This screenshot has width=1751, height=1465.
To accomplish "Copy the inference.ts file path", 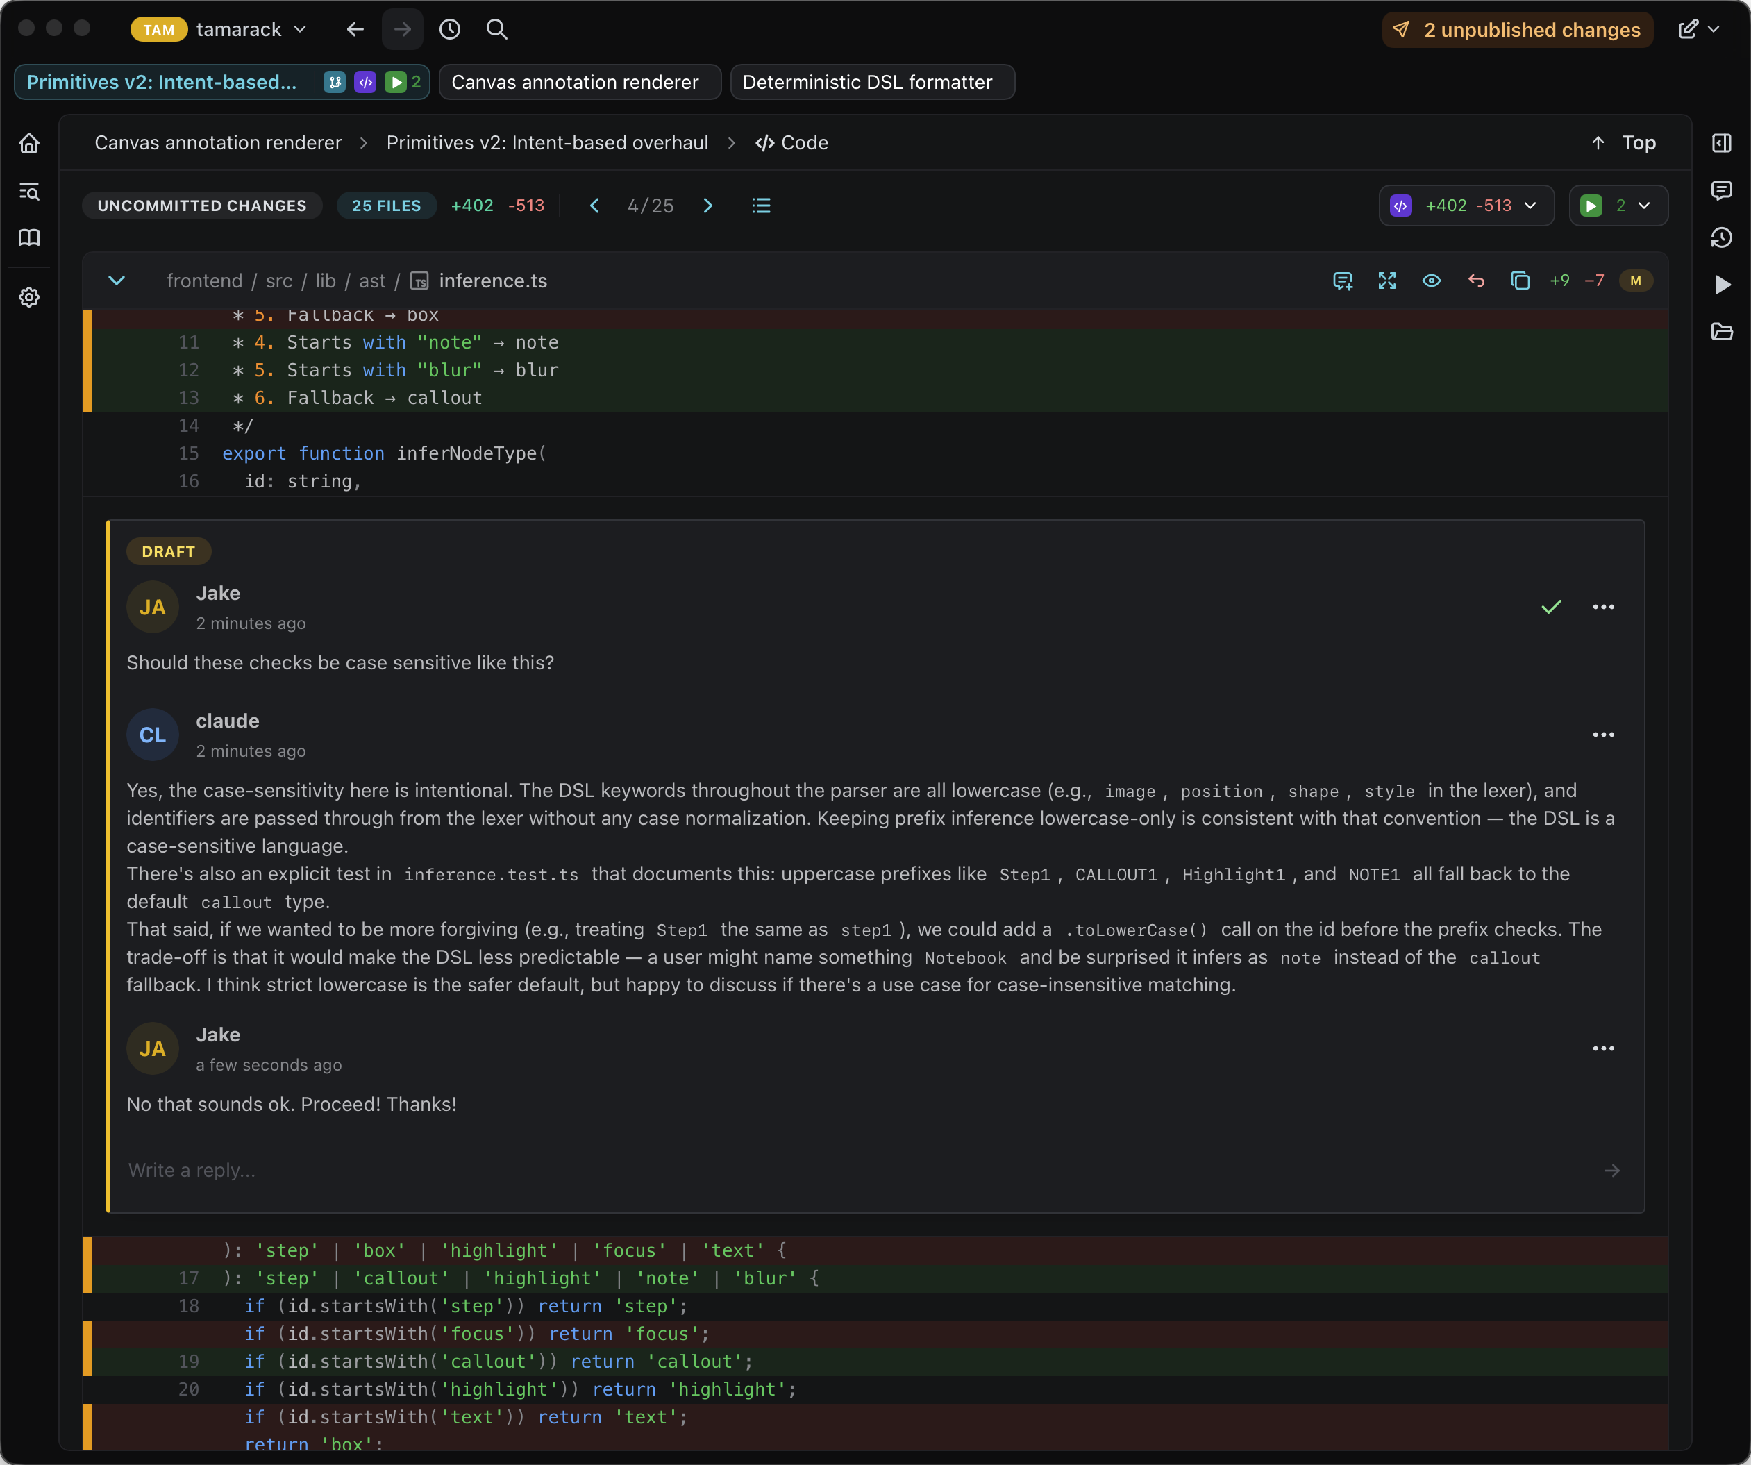I will click(x=1520, y=281).
